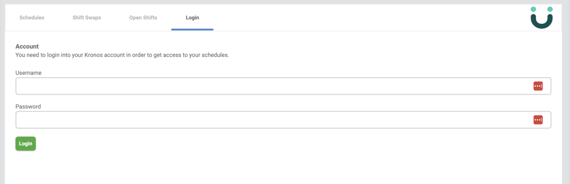Click the blue underline beneath Login tab
570x184 pixels.
click(x=192, y=29)
